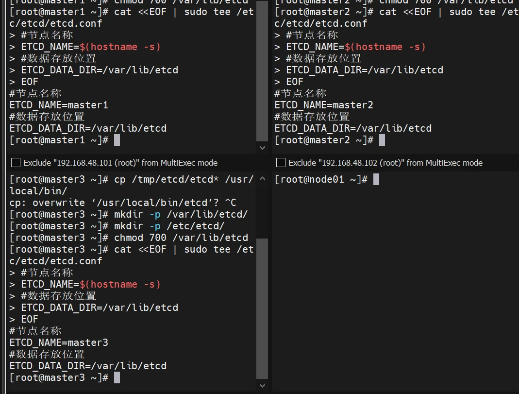Click the ETCD_NAME=master2 output line

coord(324,105)
